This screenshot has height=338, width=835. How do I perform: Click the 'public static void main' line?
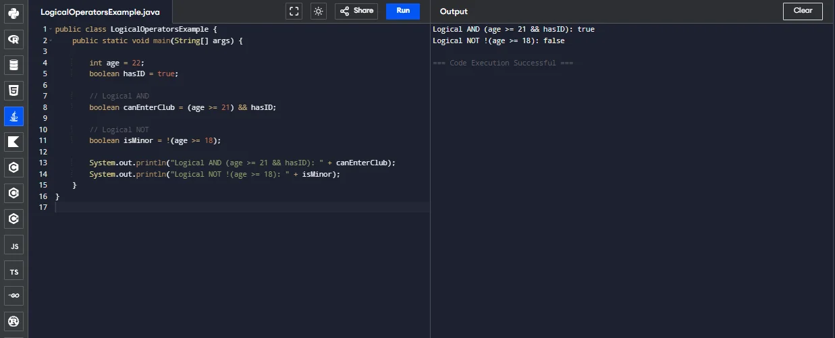coord(157,40)
